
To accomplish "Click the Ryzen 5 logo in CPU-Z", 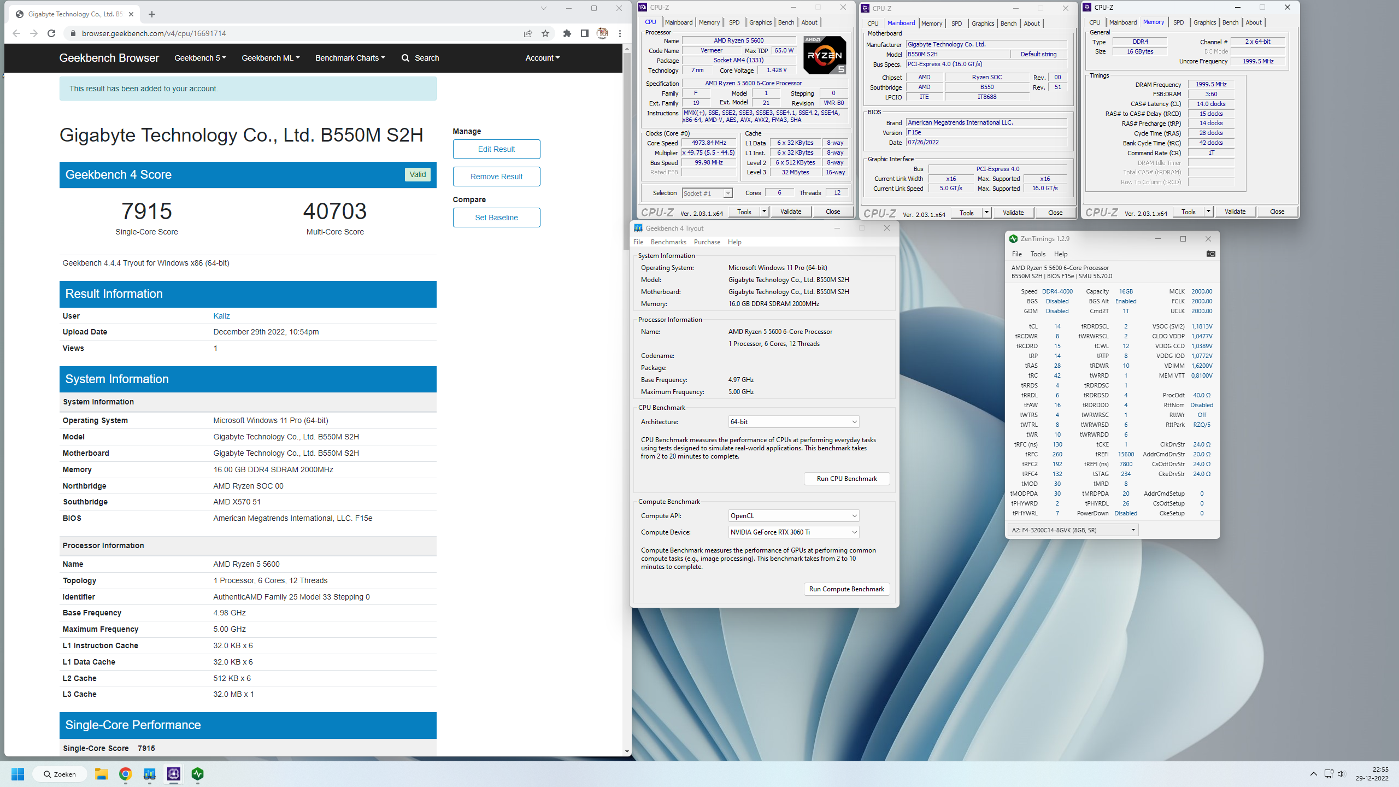I will click(825, 55).
